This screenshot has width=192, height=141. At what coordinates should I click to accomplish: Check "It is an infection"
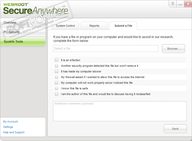tap(56, 60)
